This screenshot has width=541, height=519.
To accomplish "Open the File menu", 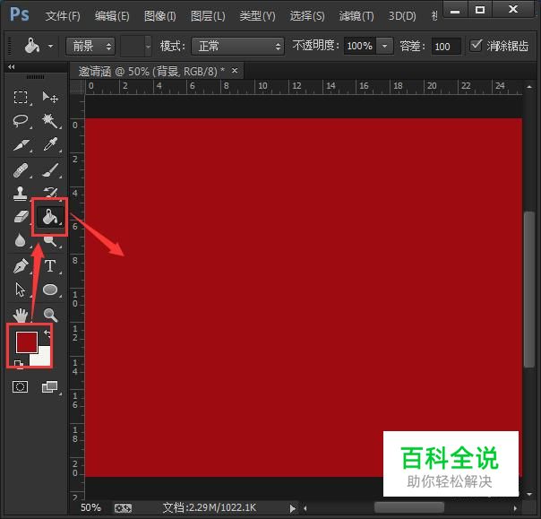I will (x=63, y=16).
